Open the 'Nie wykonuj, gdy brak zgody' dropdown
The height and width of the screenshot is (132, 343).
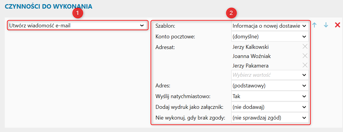(x=269, y=118)
